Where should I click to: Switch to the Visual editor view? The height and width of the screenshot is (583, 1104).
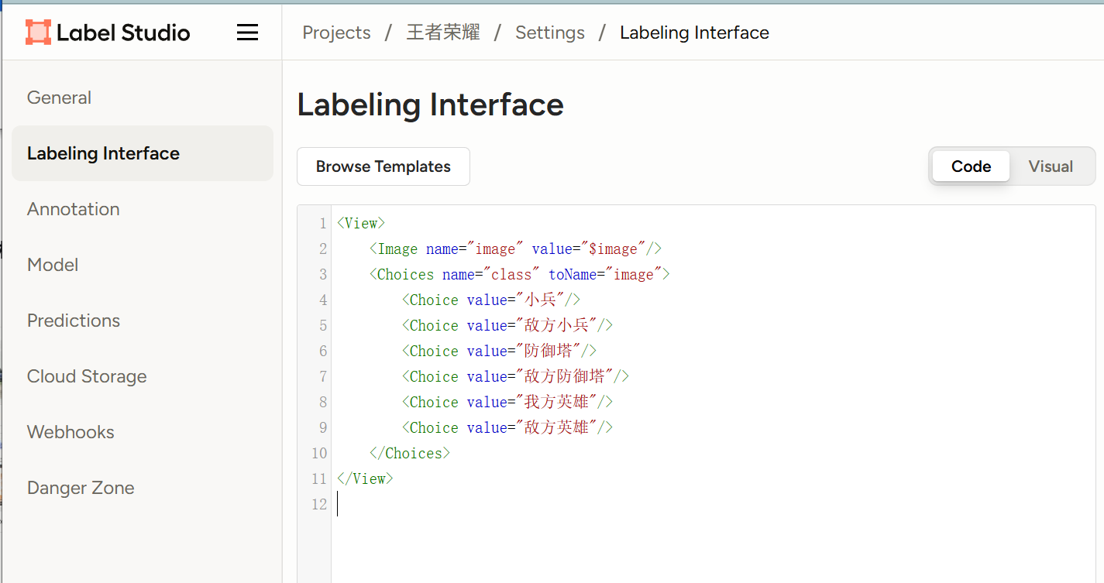coord(1050,166)
